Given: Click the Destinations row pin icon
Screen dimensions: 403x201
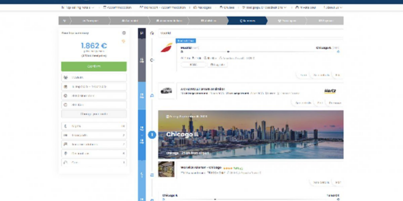Looking at the screenshot, I should (66, 153).
